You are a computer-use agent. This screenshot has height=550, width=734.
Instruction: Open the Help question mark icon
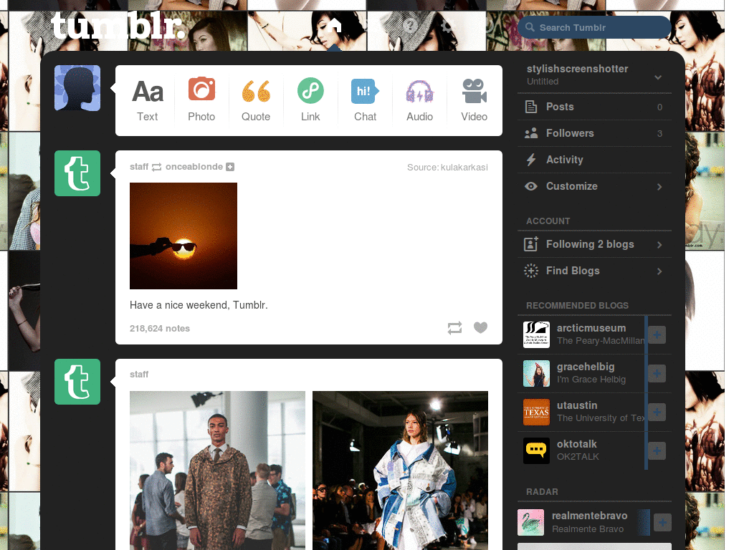pos(410,25)
